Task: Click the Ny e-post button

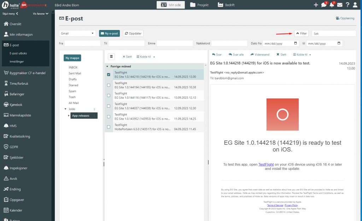Action: pos(109,33)
